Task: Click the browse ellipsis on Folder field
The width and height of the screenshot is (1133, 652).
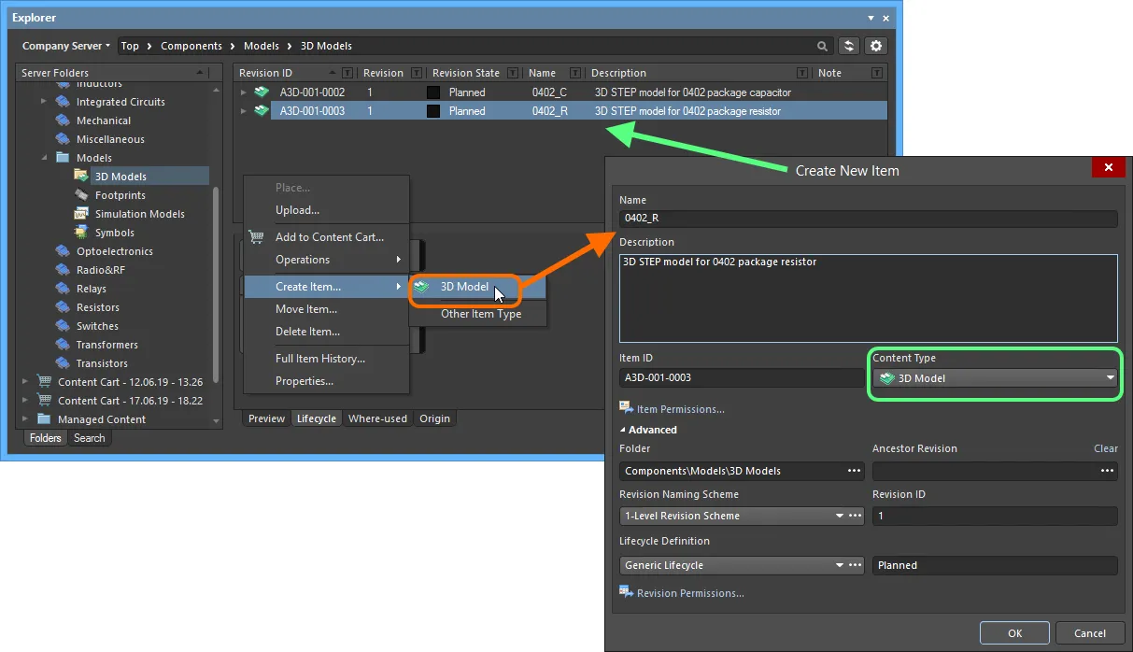Action: click(854, 471)
